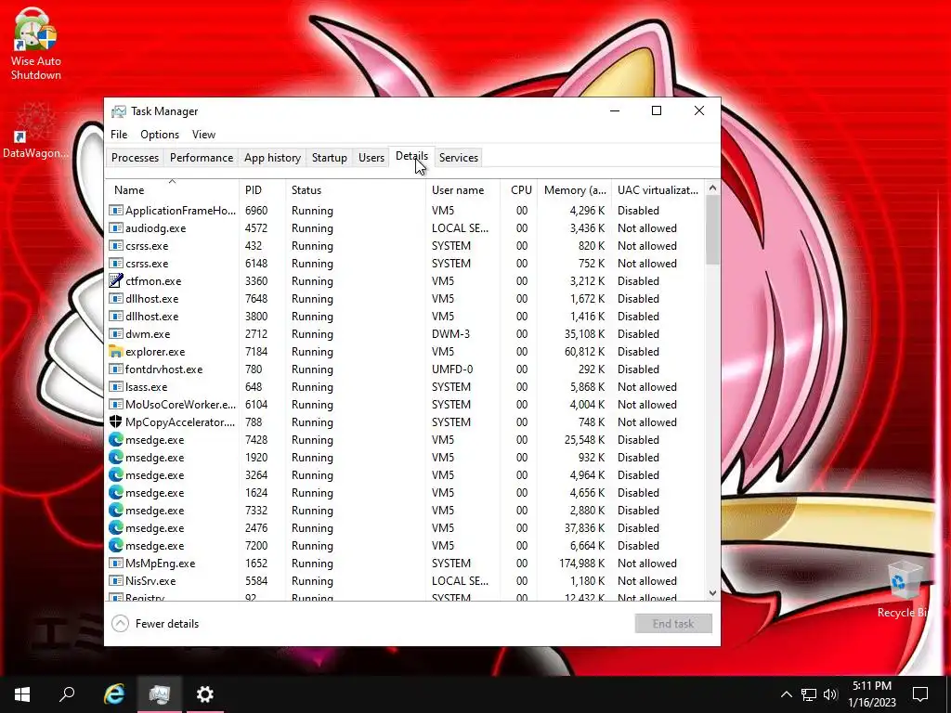Click Edge icon of msedge.exe PID 2476
951x713 pixels.
click(x=115, y=527)
